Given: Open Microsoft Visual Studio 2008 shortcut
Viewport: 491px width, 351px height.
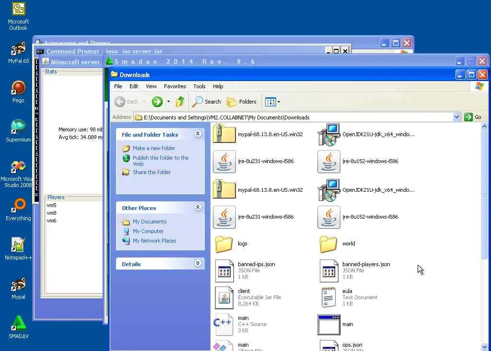Looking at the screenshot, I should (x=18, y=174).
